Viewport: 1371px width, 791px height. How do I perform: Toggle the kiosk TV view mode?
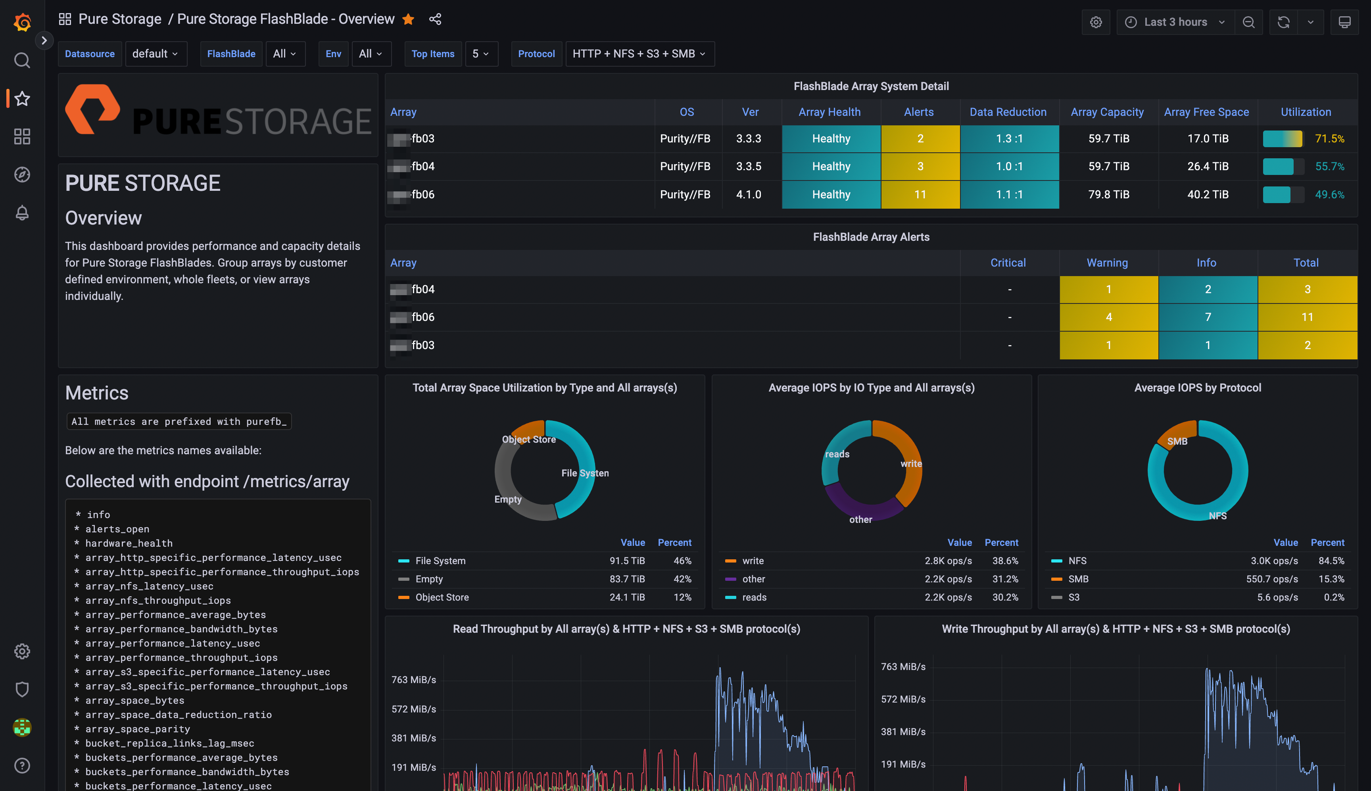(1344, 22)
